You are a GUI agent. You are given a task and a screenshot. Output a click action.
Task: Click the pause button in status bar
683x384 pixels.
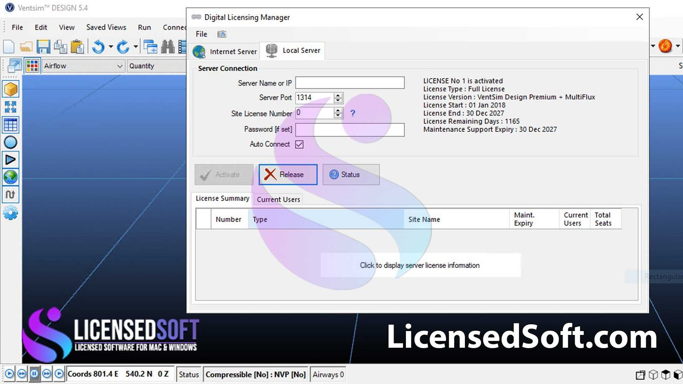coord(34,374)
